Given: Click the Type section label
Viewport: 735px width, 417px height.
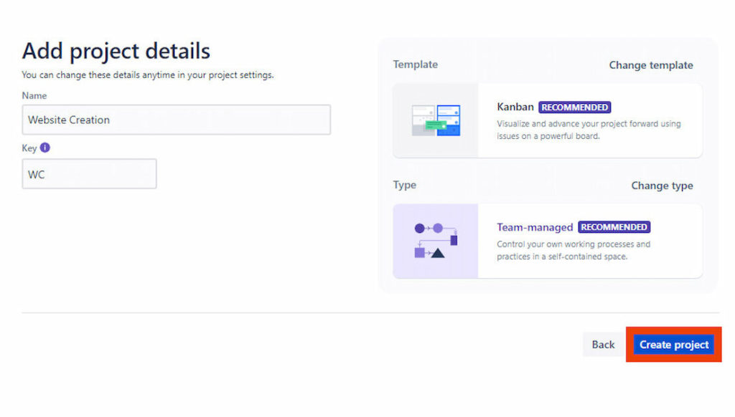Looking at the screenshot, I should 404,185.
